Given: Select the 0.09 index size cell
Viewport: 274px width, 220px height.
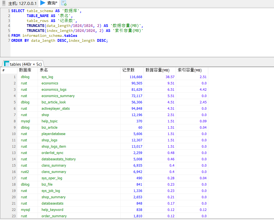Looking at the screenshot, I should (x=192, y=121).
